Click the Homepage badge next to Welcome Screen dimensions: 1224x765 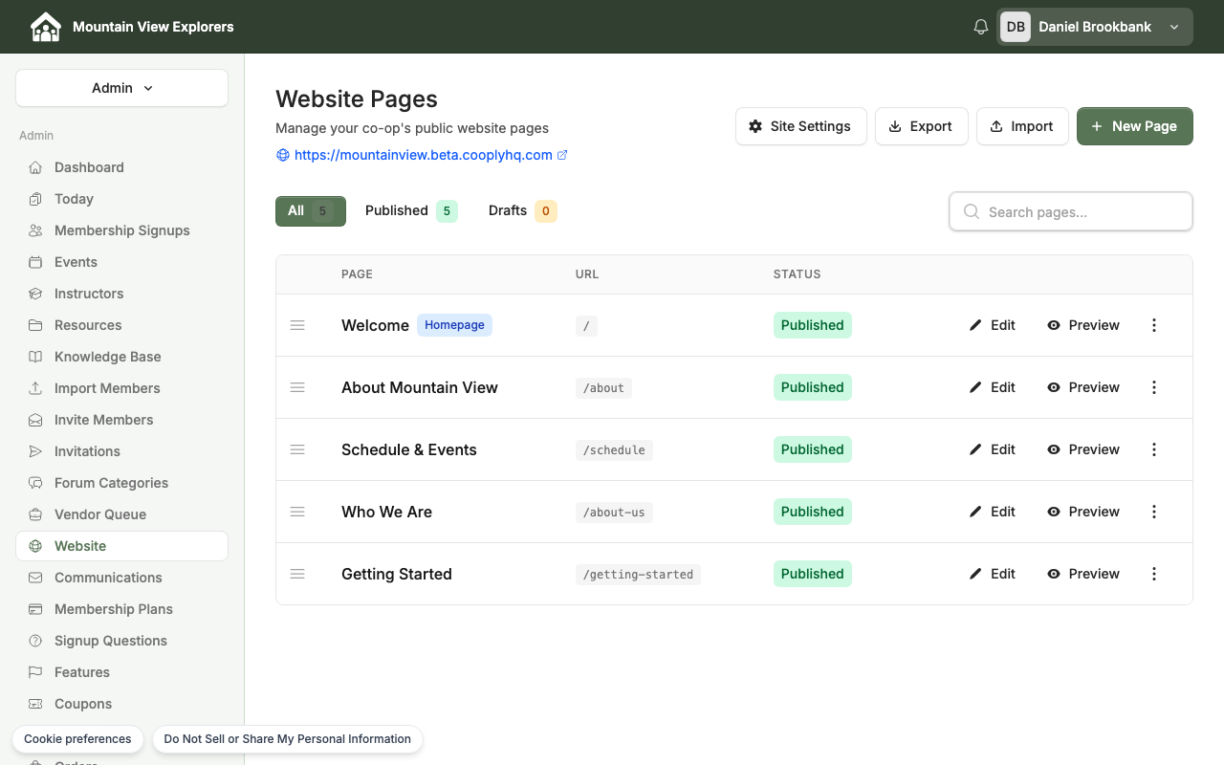click(x=454, y=325)
